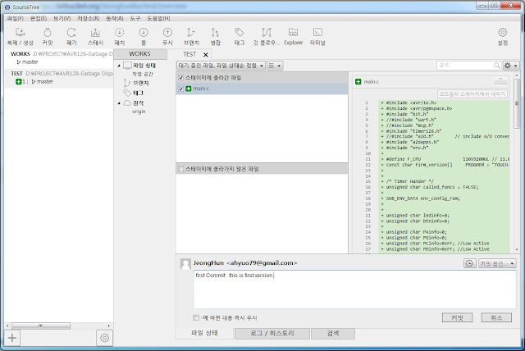Screen dimensions: 525x351
Task: Open the list view mode dropdown
Action: click(275, 66)
